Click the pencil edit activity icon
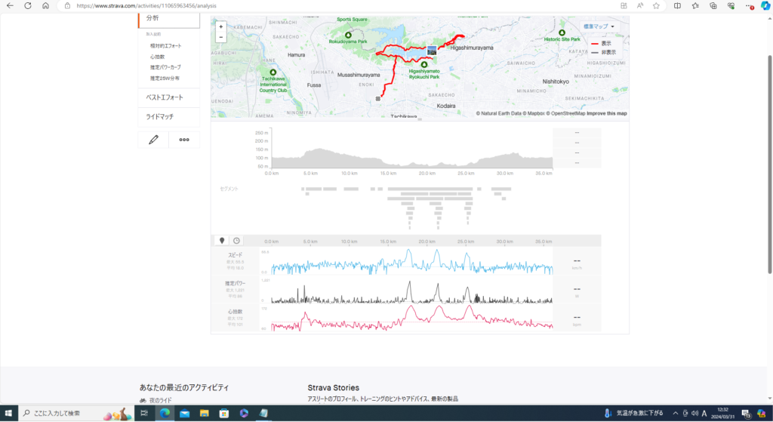The image size is (773, 422). click(x=153, y=139)
